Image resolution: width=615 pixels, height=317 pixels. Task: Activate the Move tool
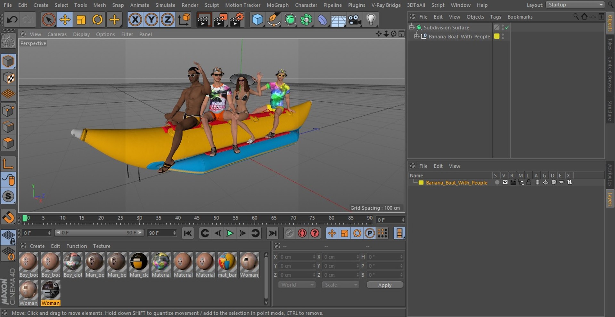coord(65,20)
